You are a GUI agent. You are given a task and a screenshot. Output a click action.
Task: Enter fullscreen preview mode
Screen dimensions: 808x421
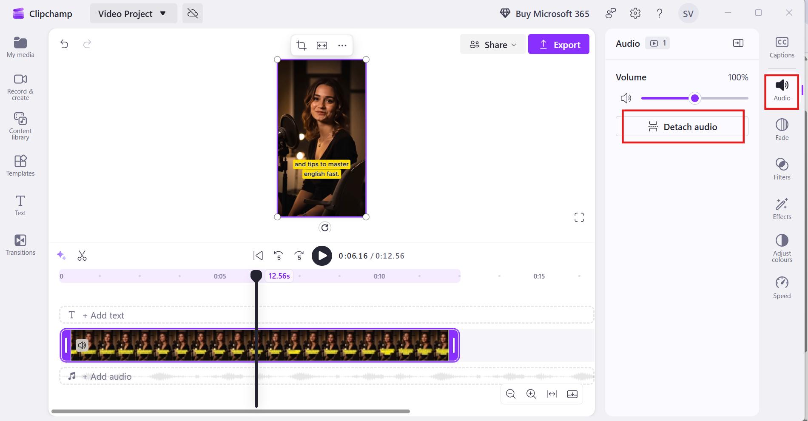click(x=579, y=217)
